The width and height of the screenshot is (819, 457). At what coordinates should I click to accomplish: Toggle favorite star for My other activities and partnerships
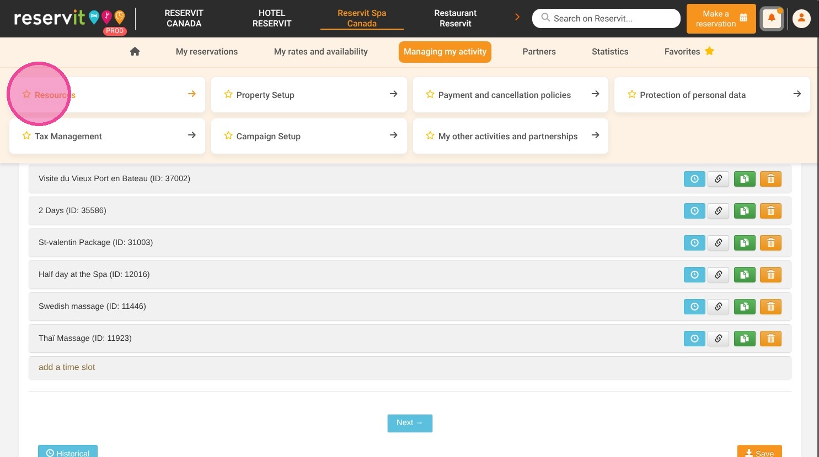[430, 136]
